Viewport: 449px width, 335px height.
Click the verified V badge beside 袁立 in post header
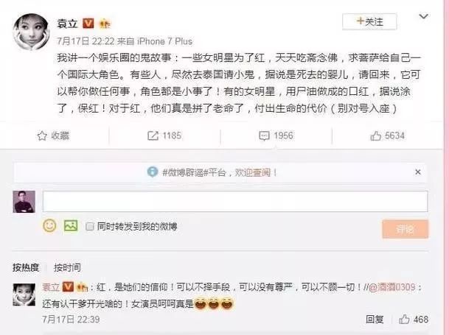(88, 23)
